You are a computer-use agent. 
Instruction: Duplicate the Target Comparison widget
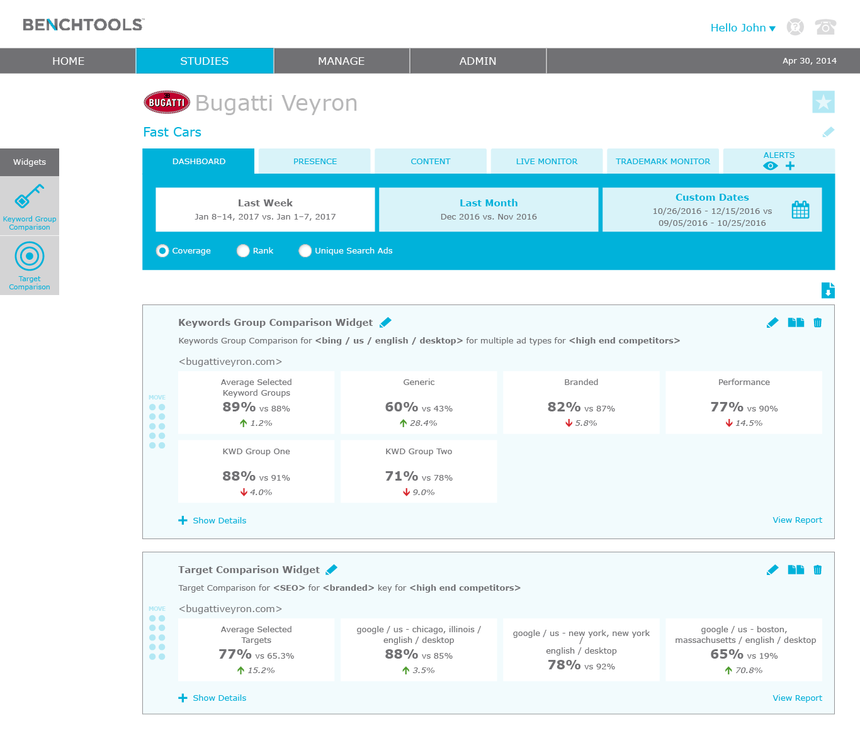click(x=796, y=570)
